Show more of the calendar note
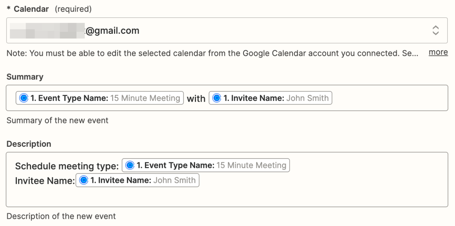 438,53
